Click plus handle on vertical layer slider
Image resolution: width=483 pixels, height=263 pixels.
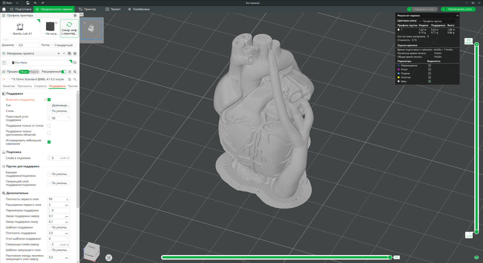pyautogui.click(x=477, y=45)
